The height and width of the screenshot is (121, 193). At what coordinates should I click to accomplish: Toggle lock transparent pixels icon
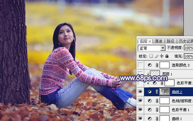(151, 56)
